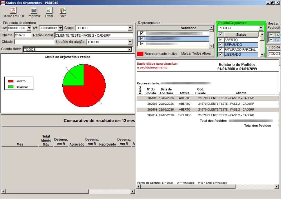Toggle third Vendedor row checkbox

(142, 44)
